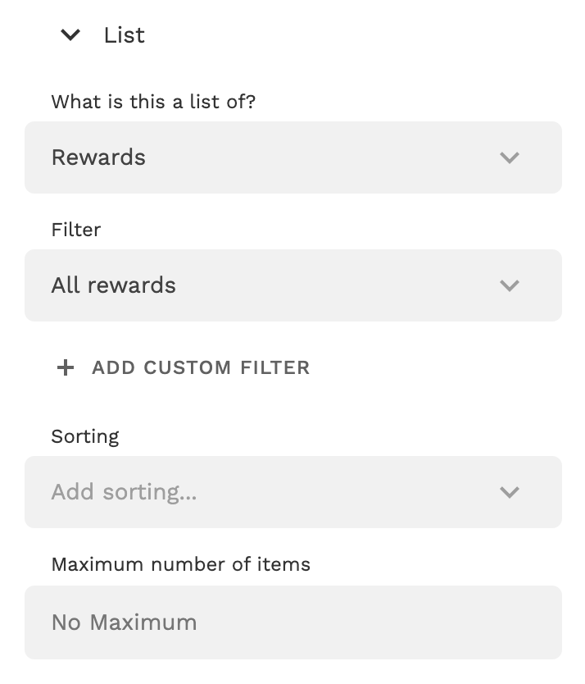Click the chevron arrow beside Add sorting
The image size is (585, 684).
[x=510, y=492]
